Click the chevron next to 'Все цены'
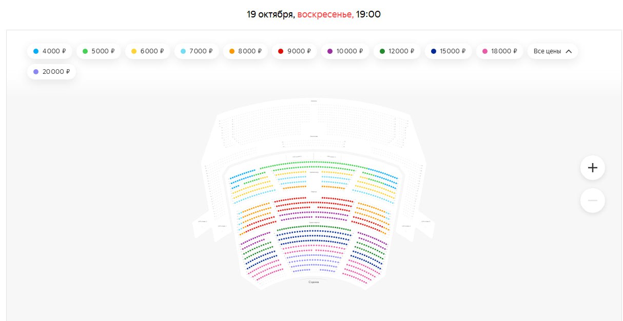This screenshot has width=623, height=321. (569, 51)
